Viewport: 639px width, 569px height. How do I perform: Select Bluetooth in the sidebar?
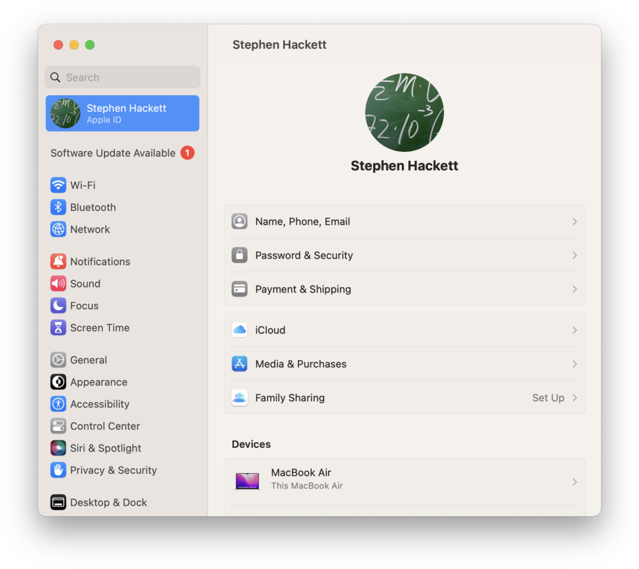click(x=122, y=207)
